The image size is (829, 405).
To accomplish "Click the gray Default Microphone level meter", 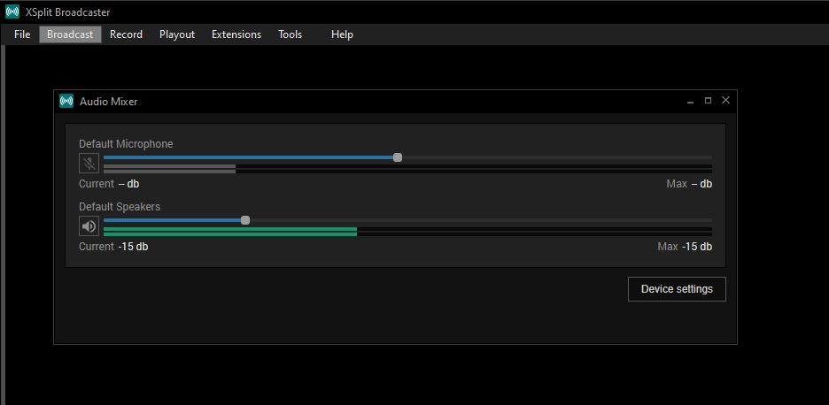I will pos(169,169).
